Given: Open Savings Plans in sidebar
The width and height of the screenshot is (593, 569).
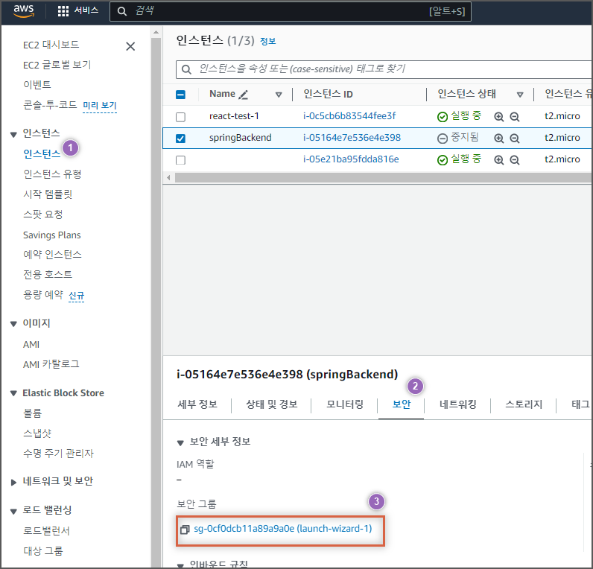Looking at the screenshot, I should [x=52, y=235].
